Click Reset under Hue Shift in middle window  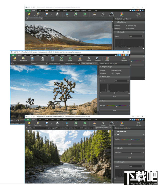pyautogui.click(x=115, y=110)
